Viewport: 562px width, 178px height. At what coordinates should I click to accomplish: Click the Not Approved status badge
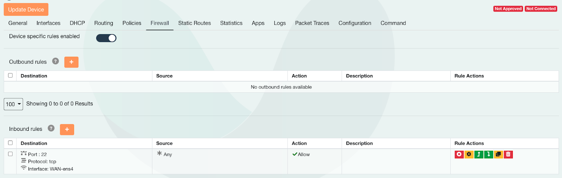(508, 9)
